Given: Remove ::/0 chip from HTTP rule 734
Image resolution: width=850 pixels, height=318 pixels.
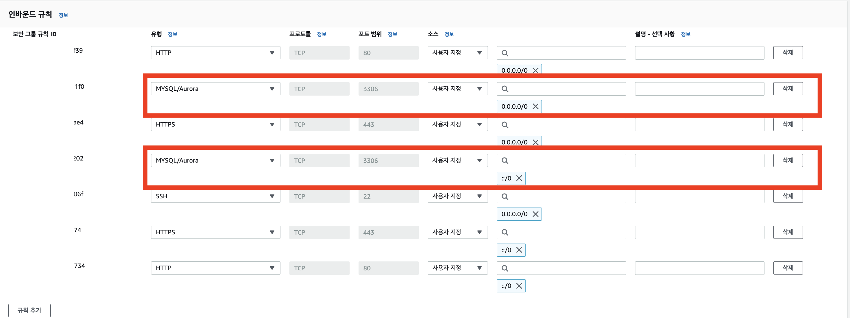Looking at the screenshot, I should click(x=519, y=286).
